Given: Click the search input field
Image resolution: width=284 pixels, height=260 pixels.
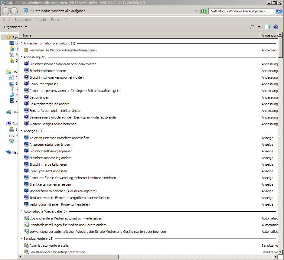Looking at the screenshot, I should tap(242, 11).
